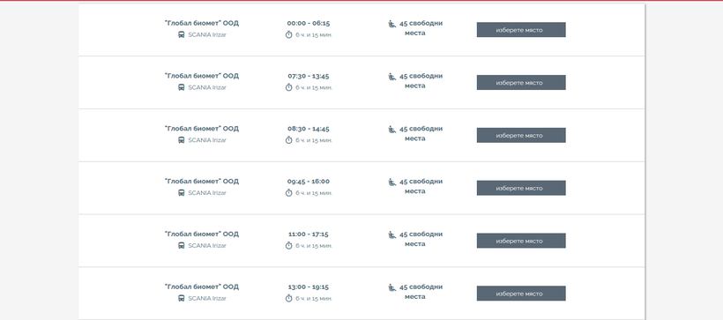Click the bus icon for the 00:00 departure
The image size is (723, 320).
point(182,34)
